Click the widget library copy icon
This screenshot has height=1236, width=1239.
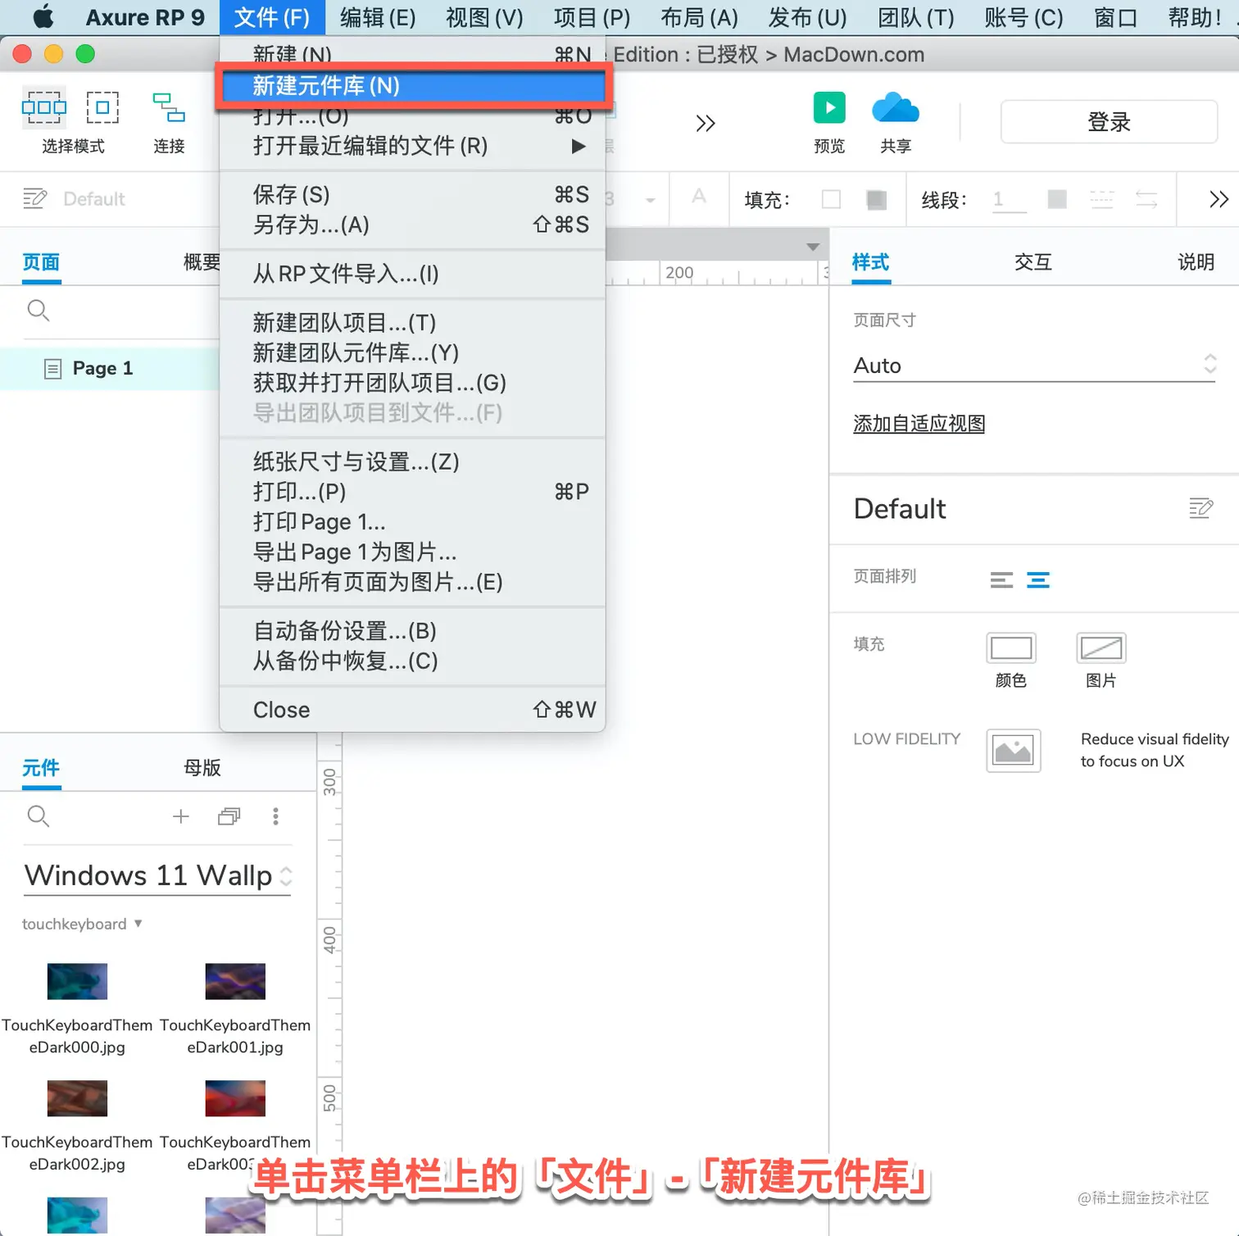(229, 816)
